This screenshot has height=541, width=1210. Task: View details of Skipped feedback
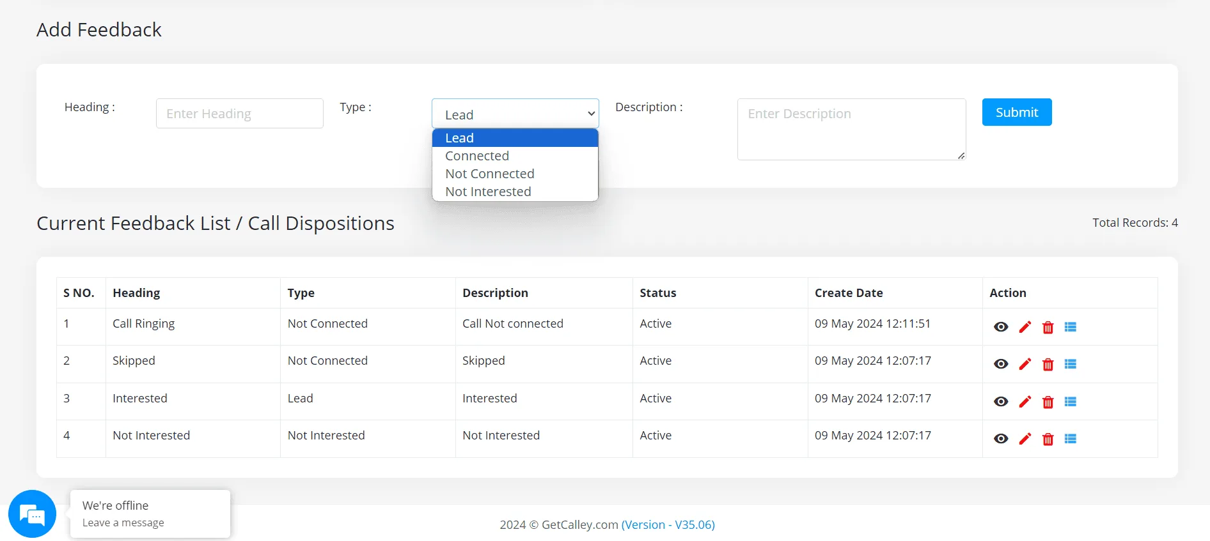coord(1001,364)
